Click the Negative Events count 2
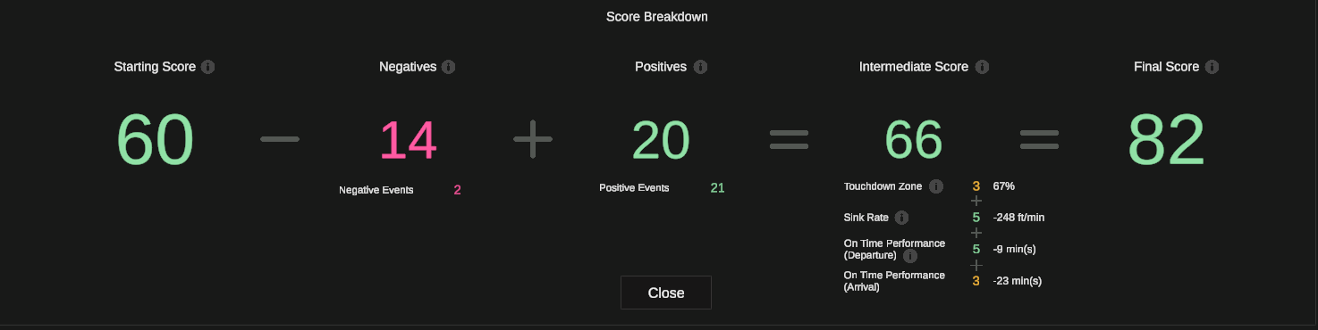1318x330 pixels. [458, 190]
